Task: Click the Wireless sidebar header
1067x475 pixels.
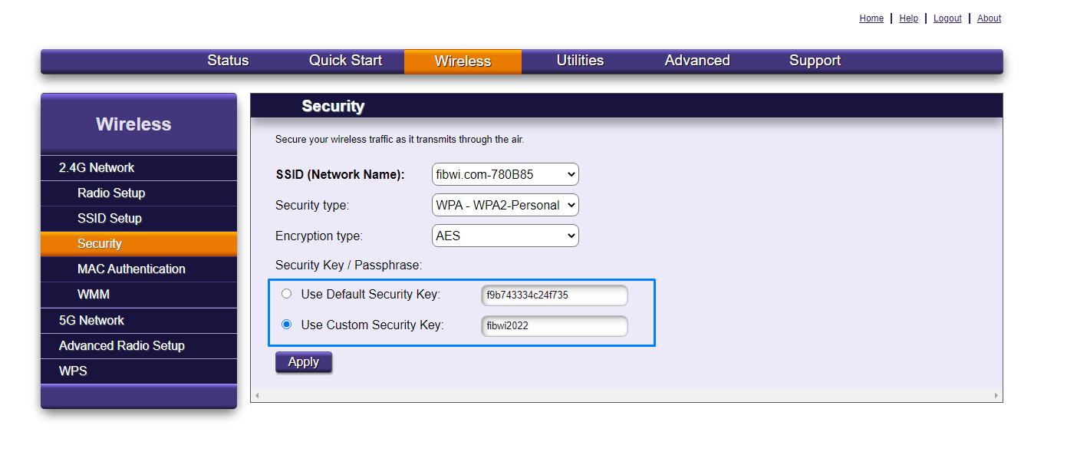Action: (133, 124)
